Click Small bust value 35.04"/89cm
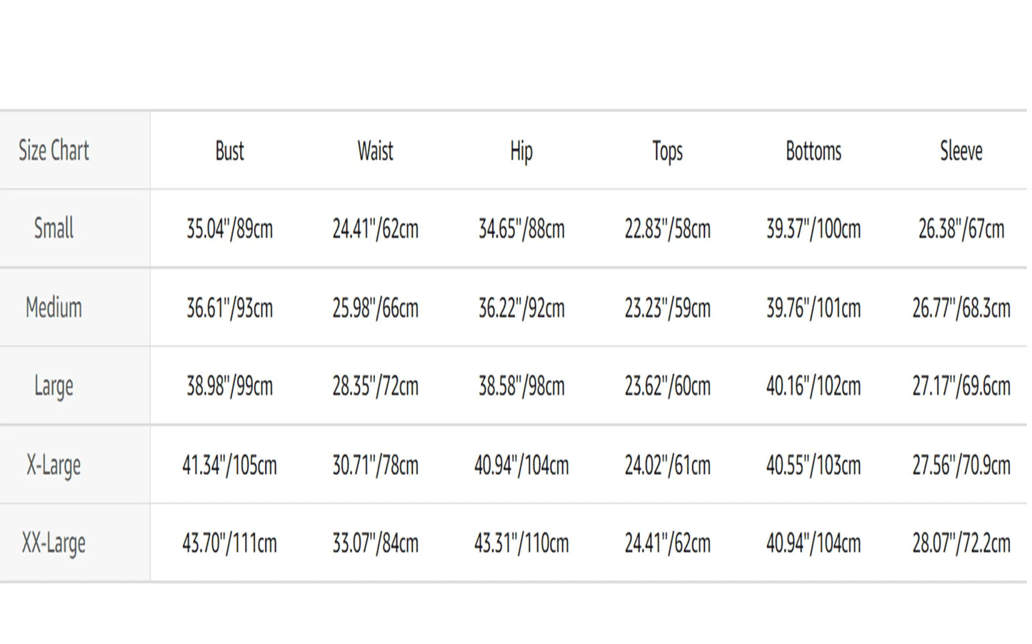Viewport: 1032px width, 644px height. pyautogui.click(x=229, y=229)
